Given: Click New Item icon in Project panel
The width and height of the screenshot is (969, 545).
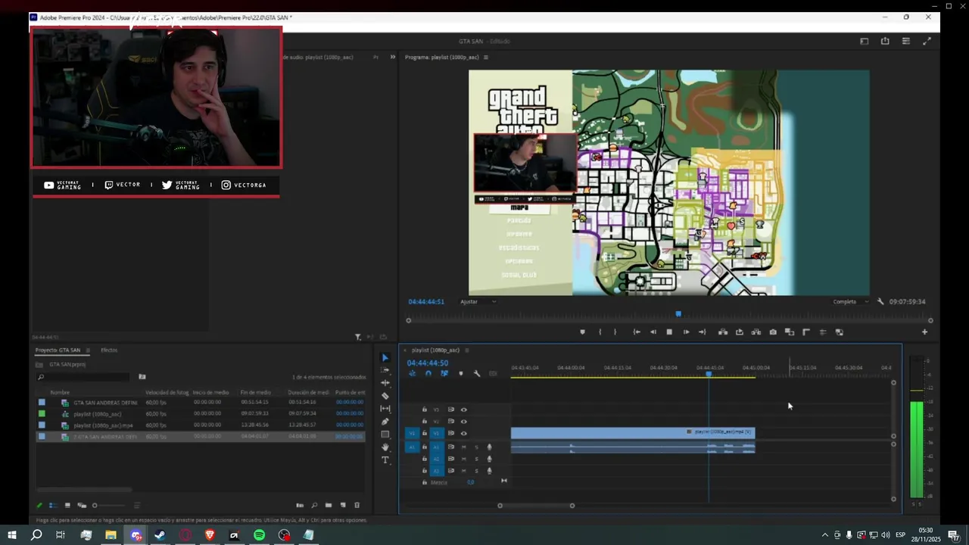Looking at the screenshot, I should tap(343, 505).
